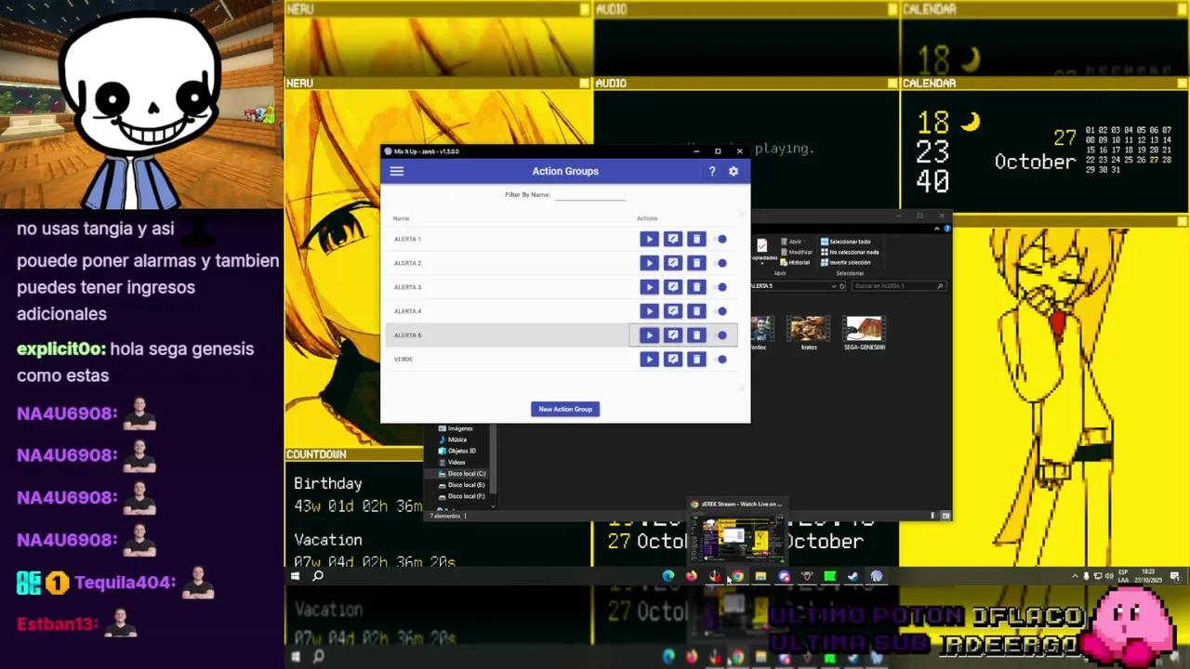
Task: Open Historial in the Explorer ribbon
Action: [795, 262]
